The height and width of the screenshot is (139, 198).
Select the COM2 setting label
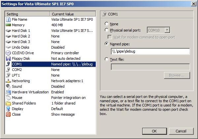[x=17, y=70]
